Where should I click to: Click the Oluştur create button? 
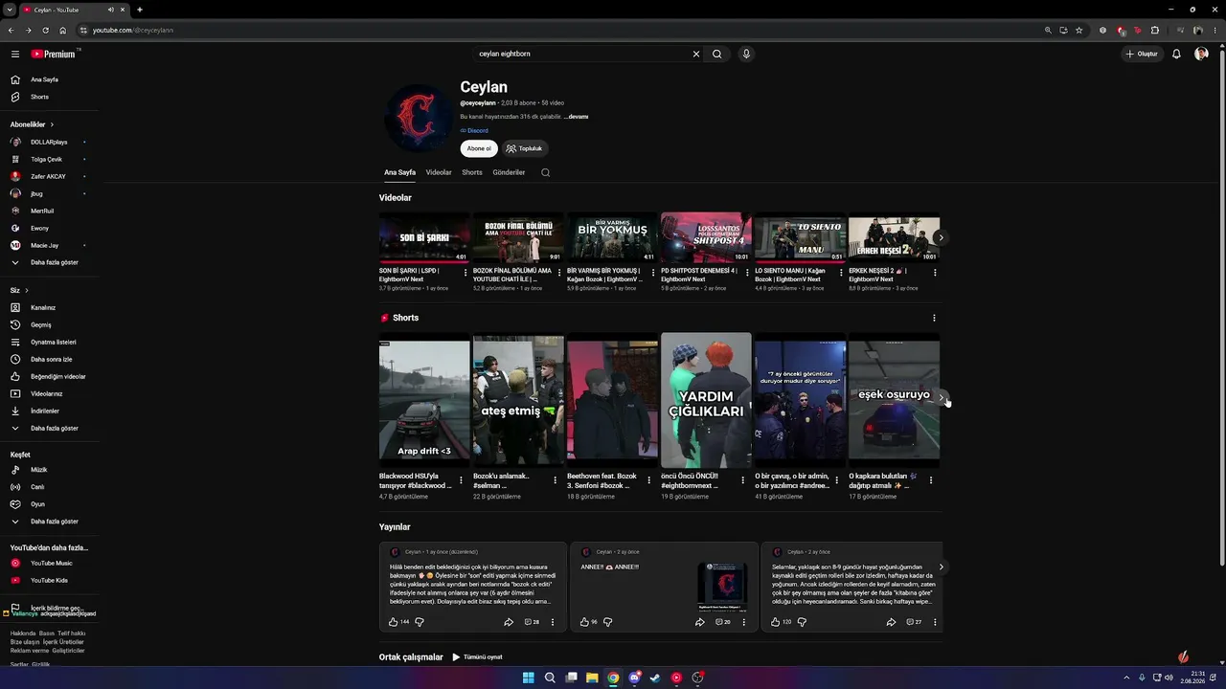[x=1142, y=54]
